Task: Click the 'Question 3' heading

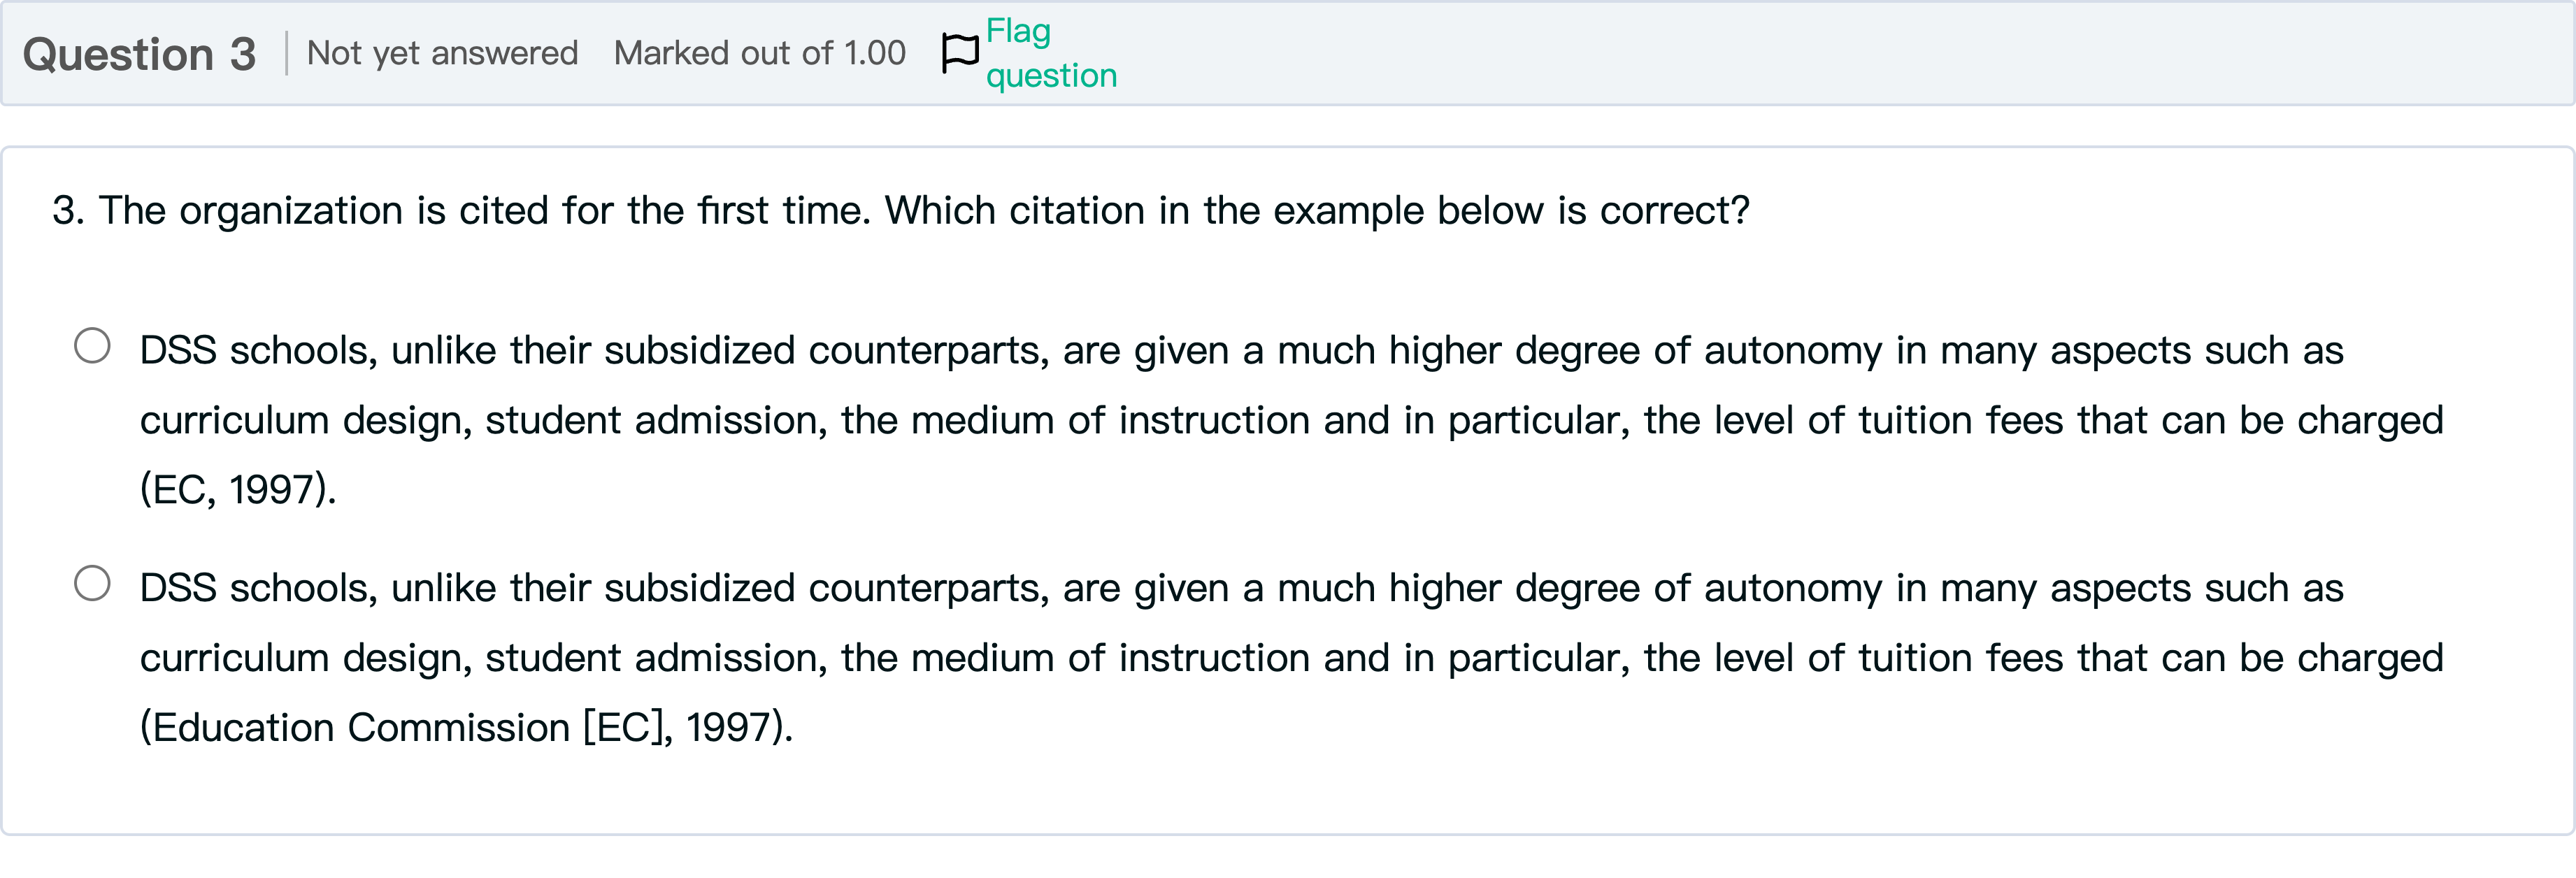Action: tap(139, 54)
